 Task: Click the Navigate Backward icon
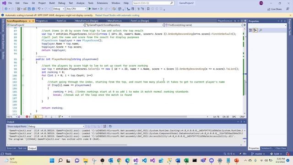pyautogui.click(x=6, y=9)
